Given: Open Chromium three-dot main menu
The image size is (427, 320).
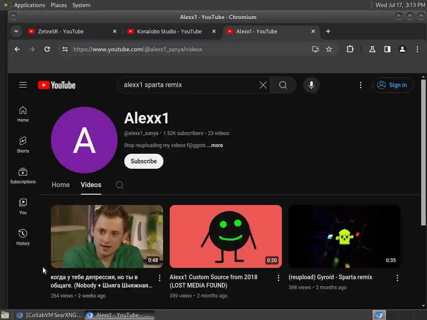Looking at the screenshot, I should (417, 49).
